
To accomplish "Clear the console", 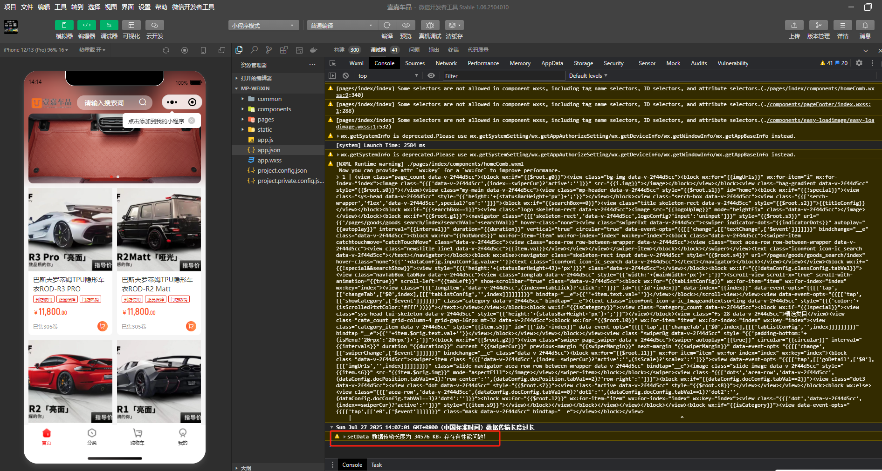I will pyautogui.click(x=345, y=75).
